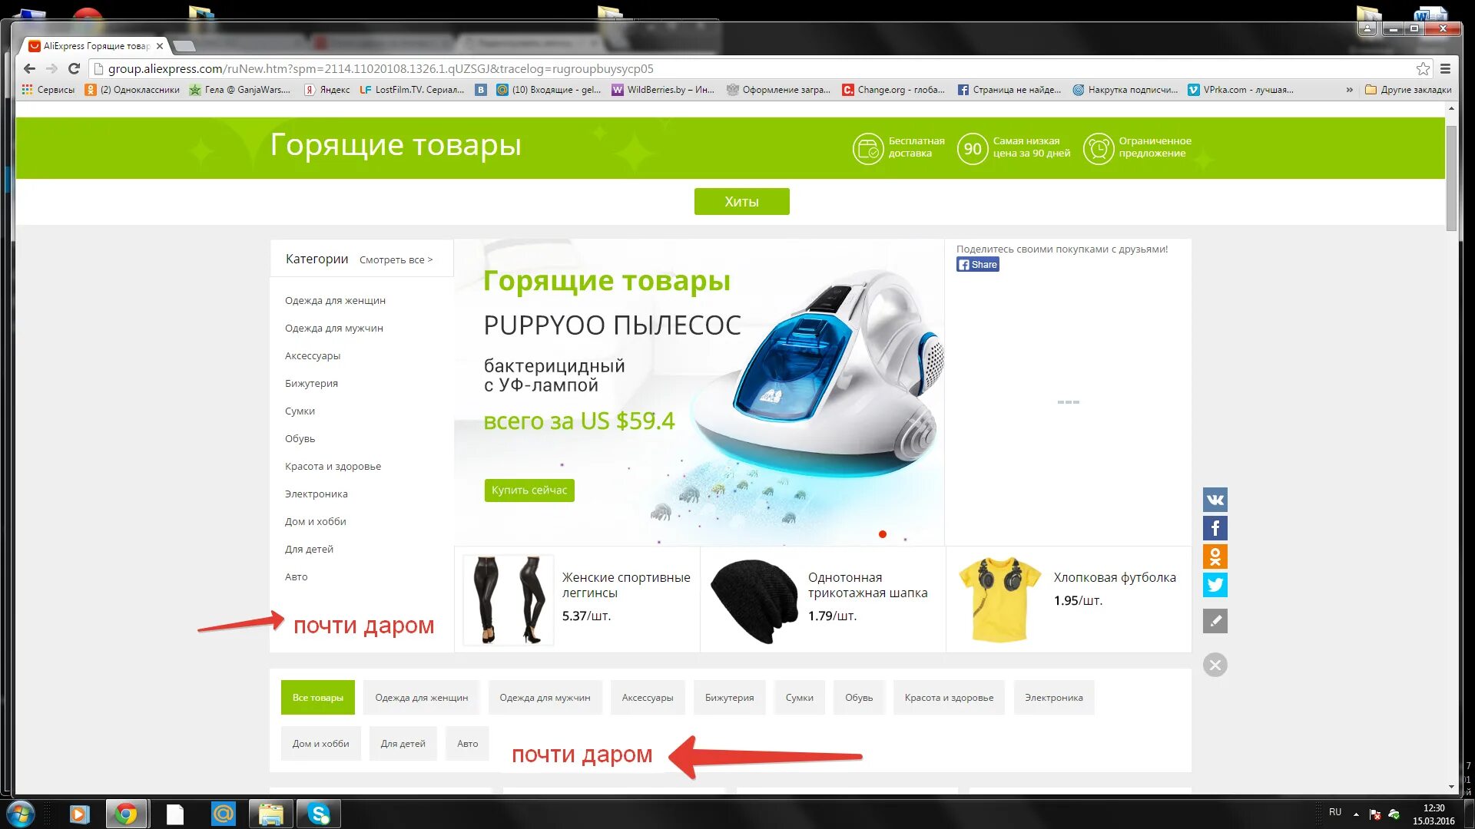Open Женские спортивные леггинсы title

pos(625,585)
